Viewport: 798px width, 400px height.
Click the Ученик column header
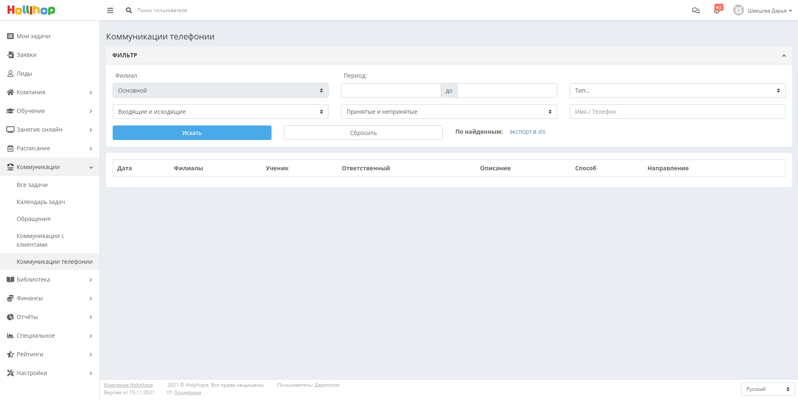[x=277, y=168]
